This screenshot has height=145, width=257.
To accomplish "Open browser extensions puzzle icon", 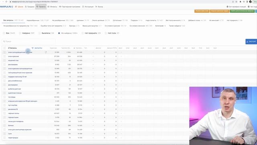I will click(x=240, y=2).
